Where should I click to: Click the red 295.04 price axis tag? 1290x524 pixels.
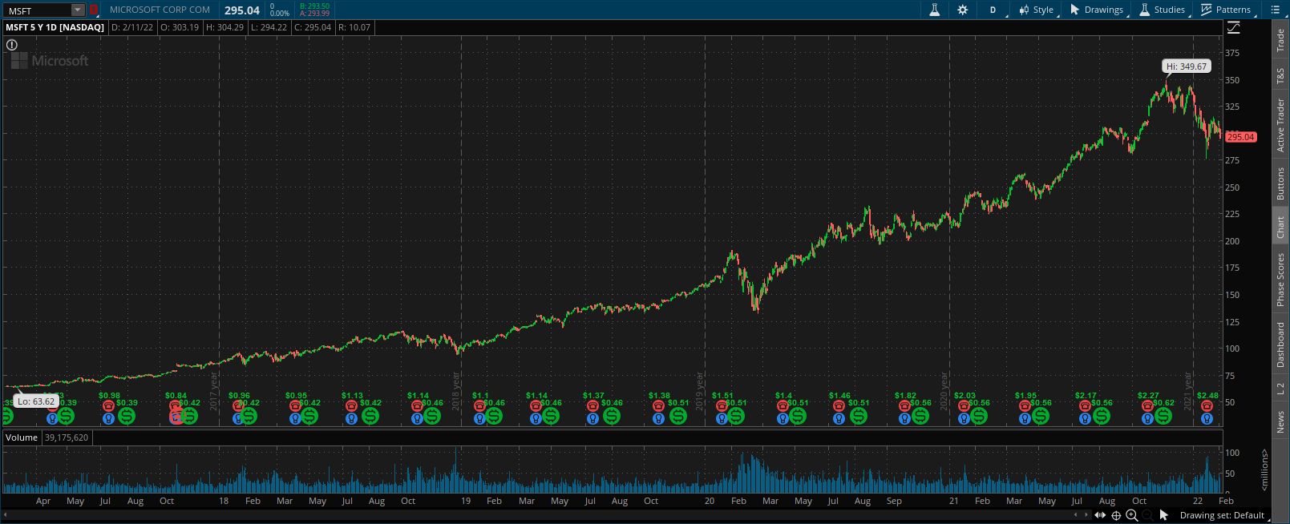coord(1240,137)
